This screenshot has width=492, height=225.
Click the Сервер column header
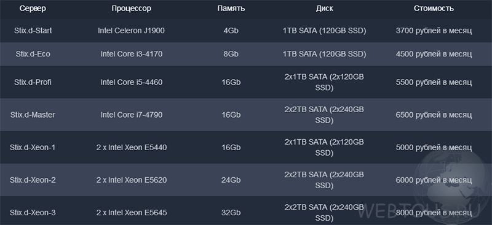point(33,9)
